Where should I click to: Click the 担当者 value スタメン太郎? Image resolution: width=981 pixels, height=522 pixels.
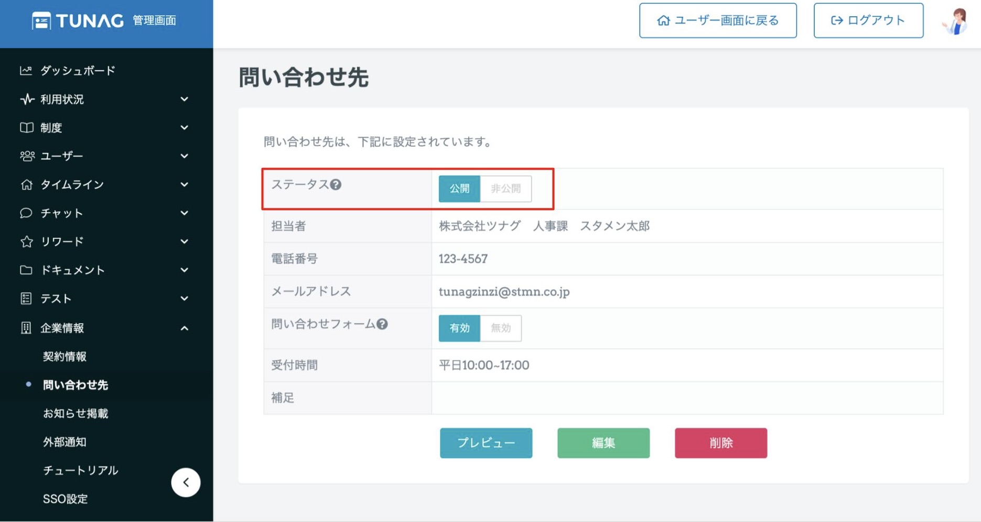(615, 226)
